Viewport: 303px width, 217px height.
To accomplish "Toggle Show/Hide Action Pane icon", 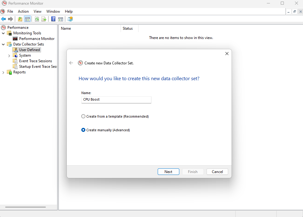I will click(x=61, y=19).
